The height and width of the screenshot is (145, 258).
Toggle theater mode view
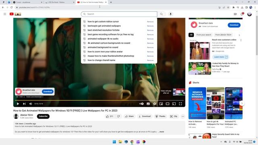click(168, 104)
